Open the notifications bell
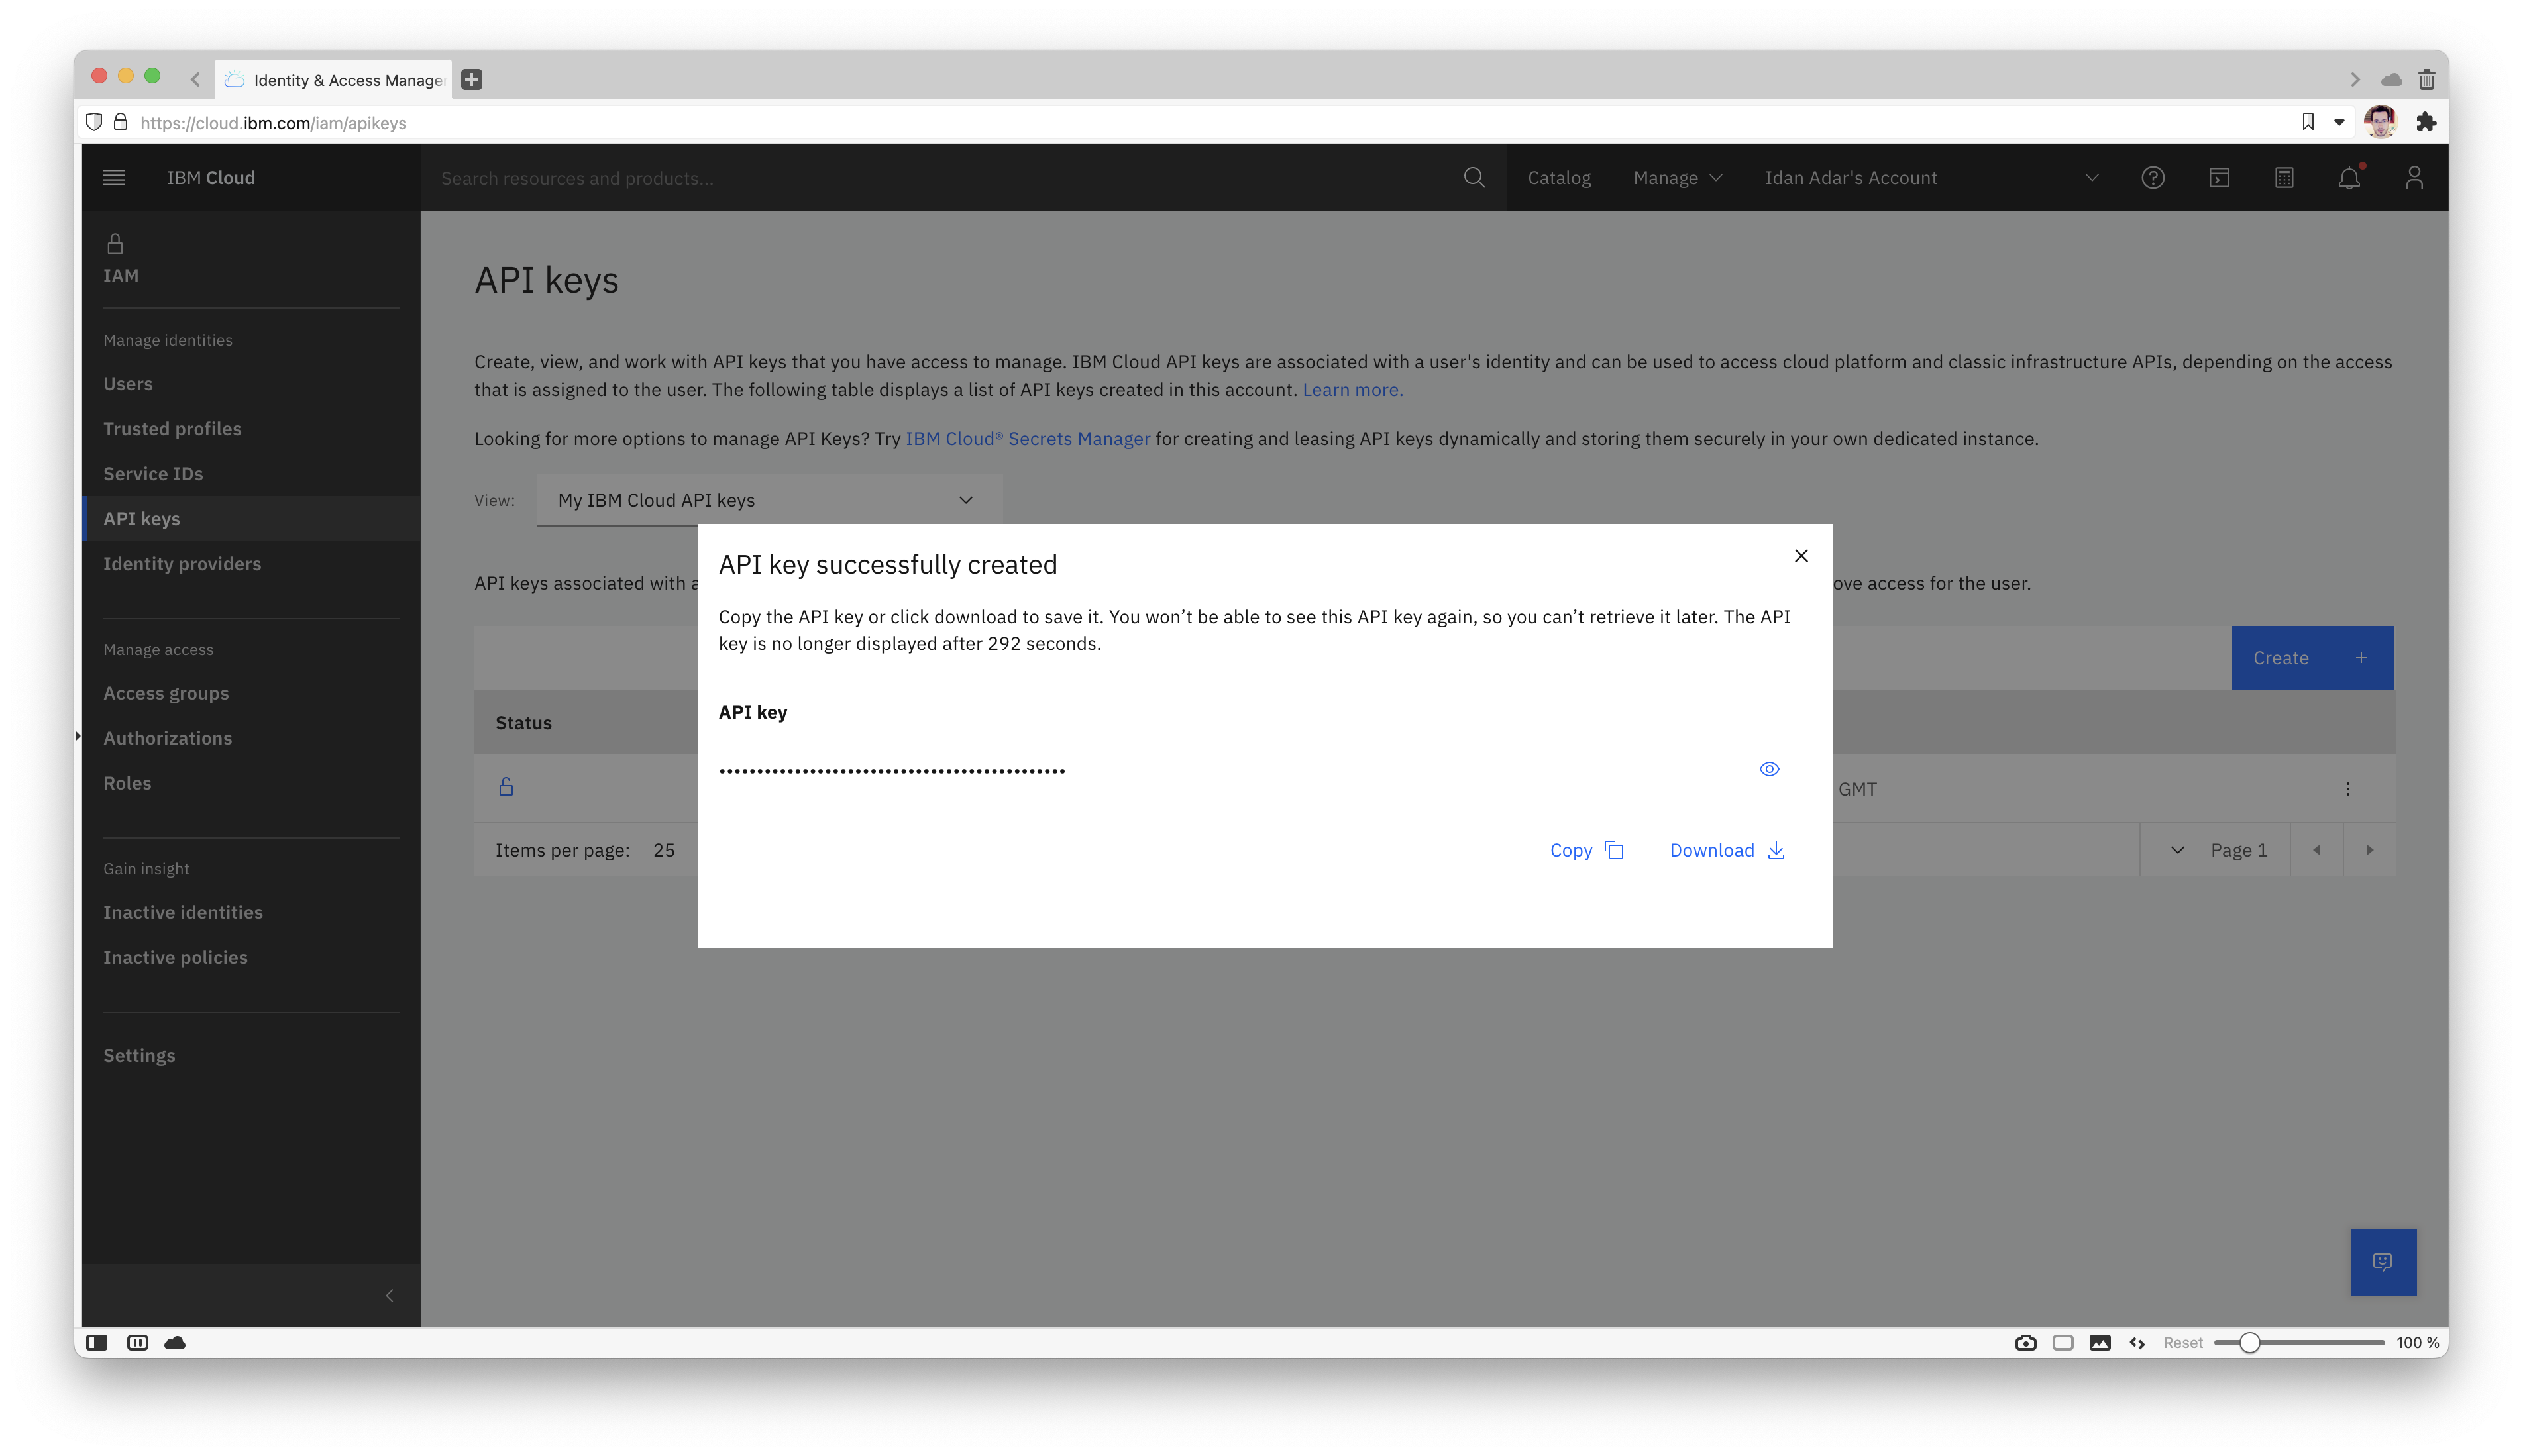Screen dimensions: 2523x1456 [x=2349, y=178]
